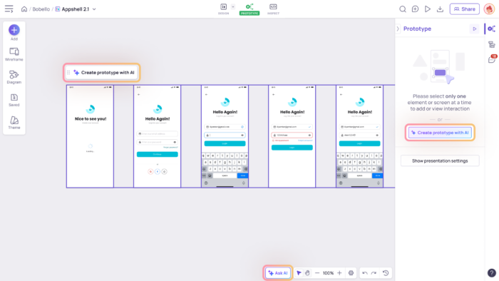Open the Diagram tool
The image size is (499, 281).
tap(14, 77)
